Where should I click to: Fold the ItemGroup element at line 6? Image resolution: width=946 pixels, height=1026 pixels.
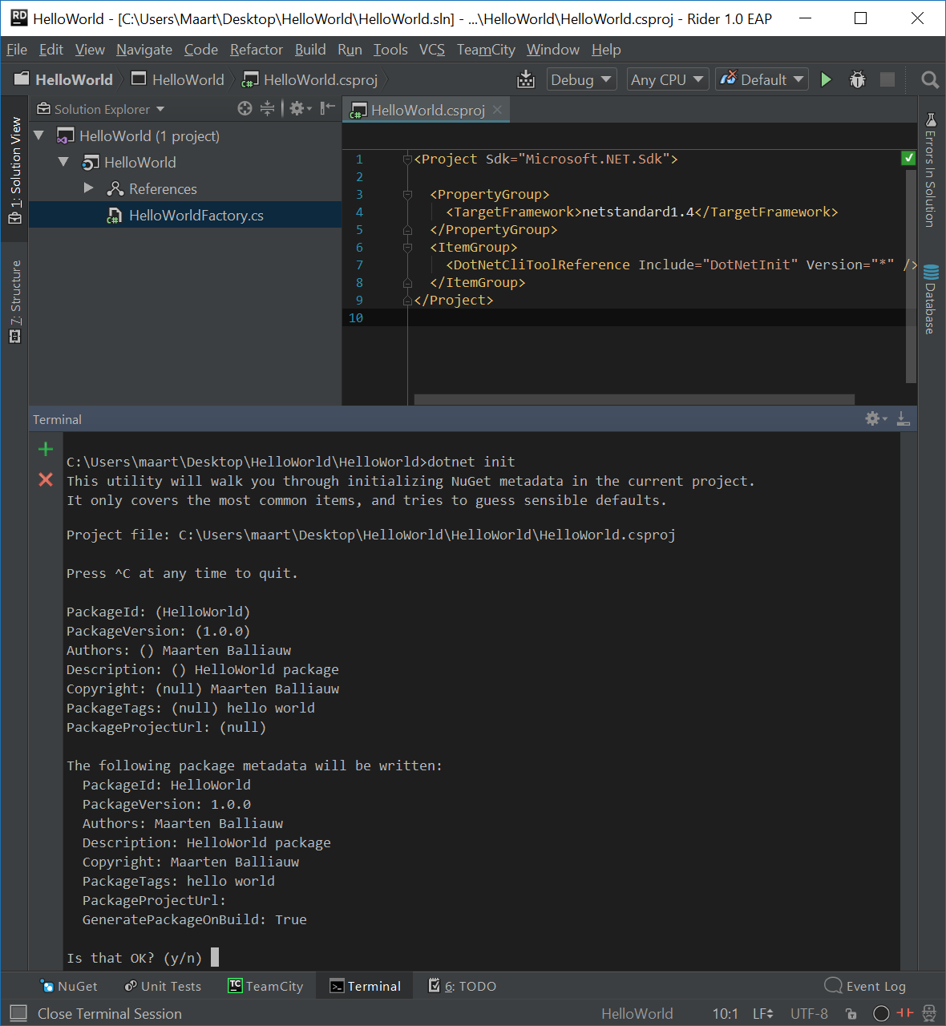click(407, 247)
